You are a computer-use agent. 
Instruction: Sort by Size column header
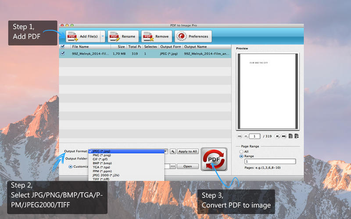click(118, 47)
